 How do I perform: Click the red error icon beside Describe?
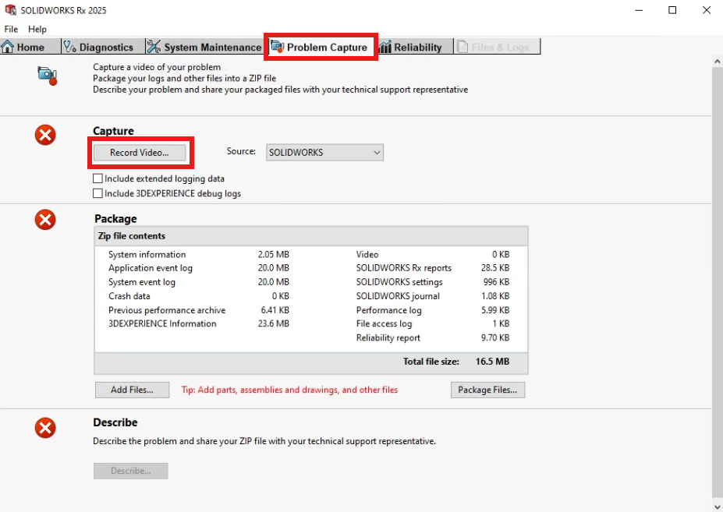45,428
